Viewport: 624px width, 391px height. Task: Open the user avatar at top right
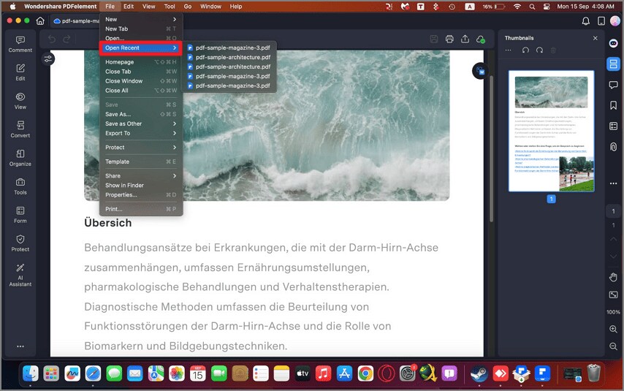pos(616,20)
